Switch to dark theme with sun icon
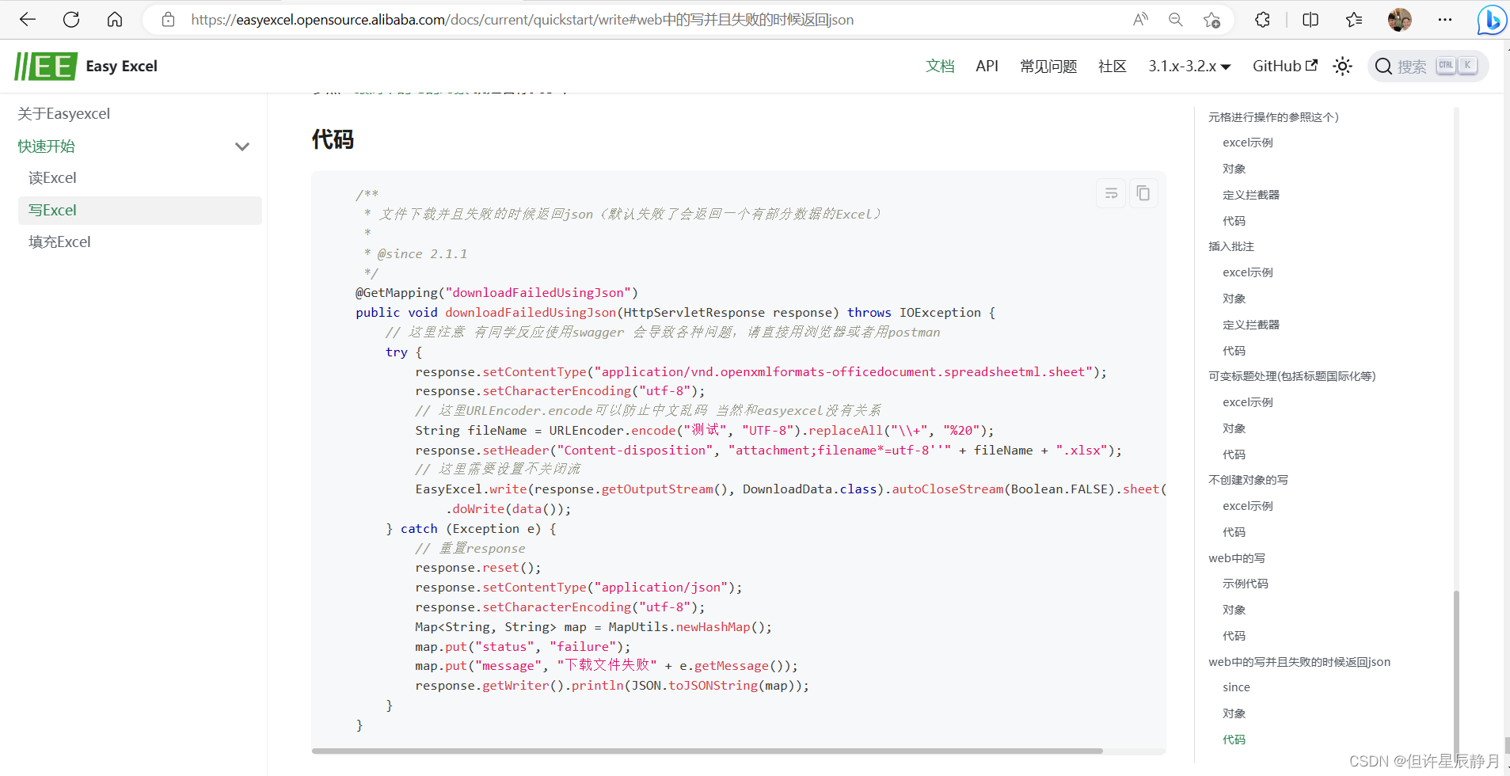This screenshot has width=1510, height=776. 1343,67
